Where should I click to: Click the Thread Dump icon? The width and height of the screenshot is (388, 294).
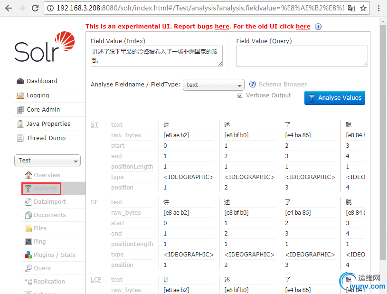coord(20,138)
